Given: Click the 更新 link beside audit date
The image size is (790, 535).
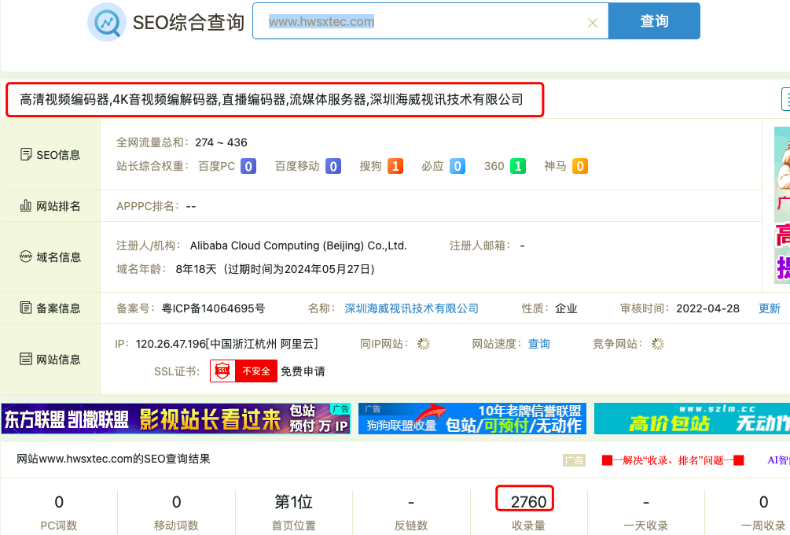Looking at the screenshot, I should click(770, 308).
